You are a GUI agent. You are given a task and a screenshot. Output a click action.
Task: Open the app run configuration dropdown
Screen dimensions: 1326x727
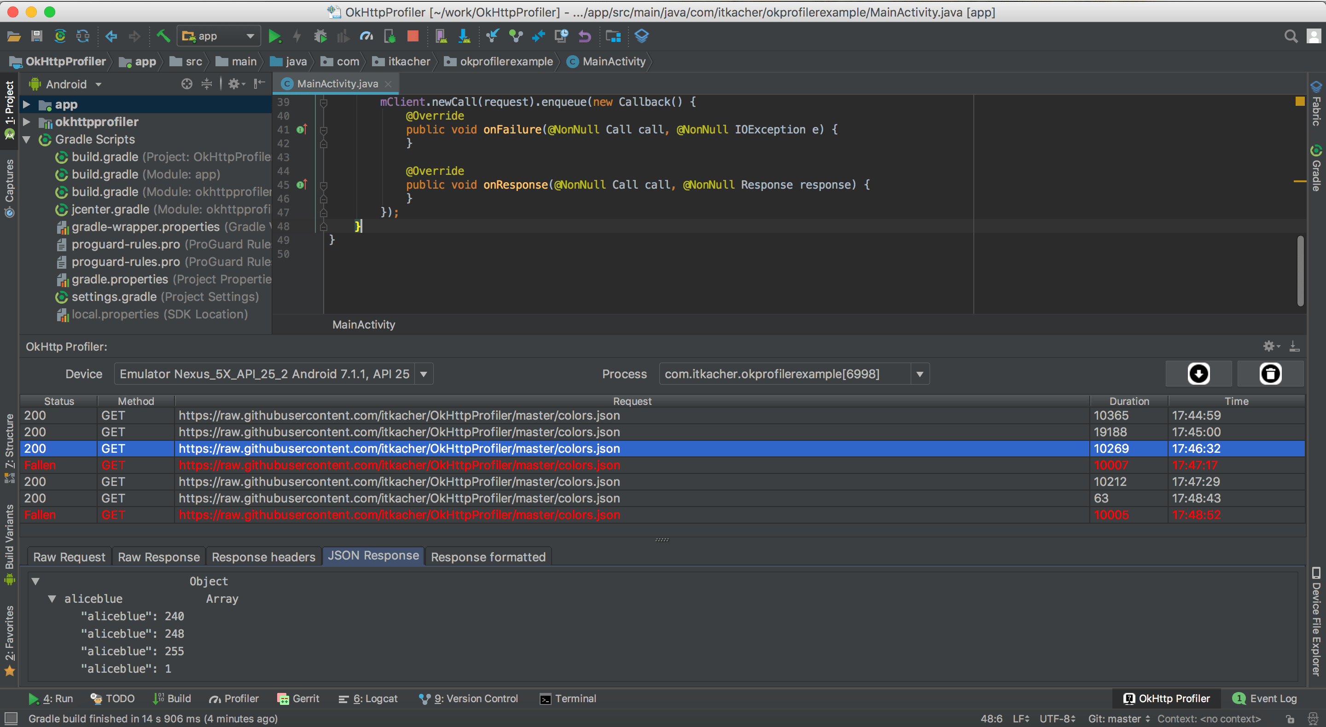click(x=219, y=36)
